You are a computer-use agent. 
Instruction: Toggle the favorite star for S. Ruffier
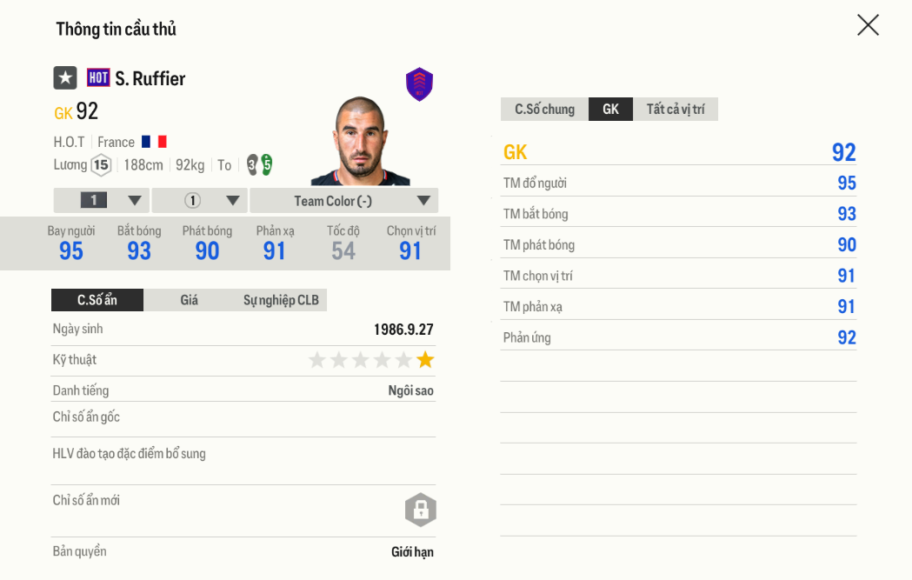point(65,78)
